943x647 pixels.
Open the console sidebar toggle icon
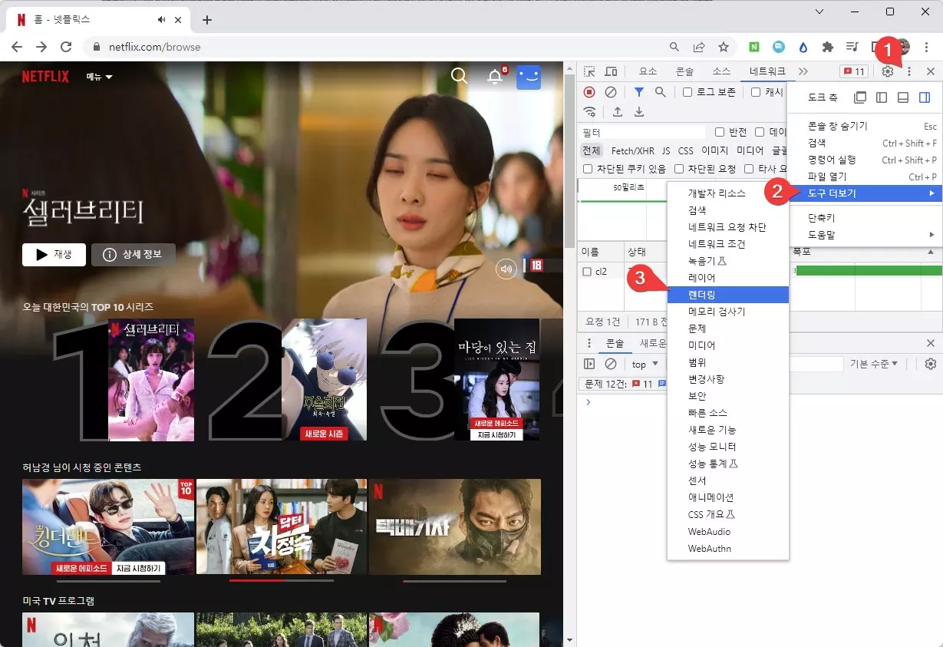(589, 364)
